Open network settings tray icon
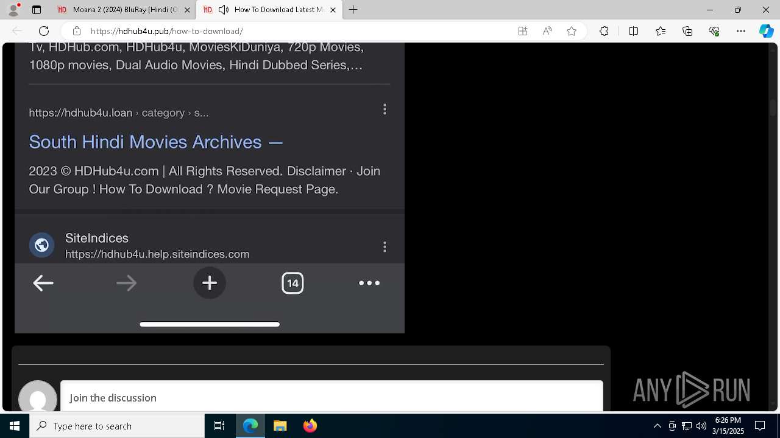The height and width of the screenshot is (438, 780). pos(687,426)
